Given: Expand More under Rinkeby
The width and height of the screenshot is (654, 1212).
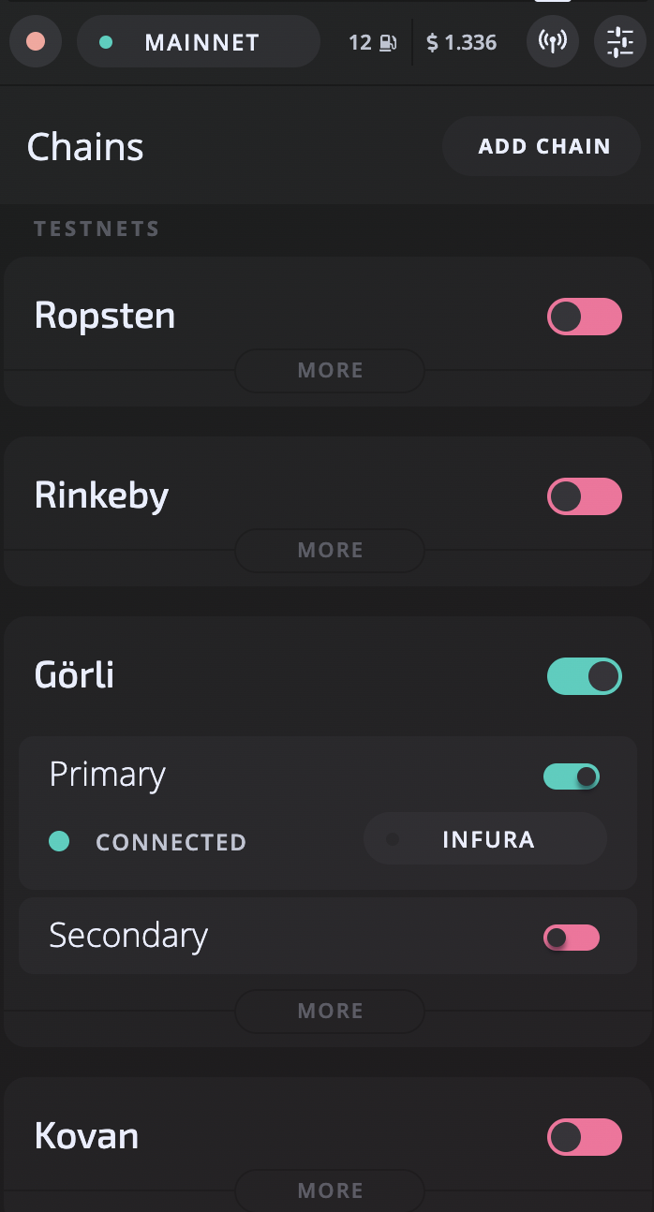Looking at the screenshot, I should point(330,550).
